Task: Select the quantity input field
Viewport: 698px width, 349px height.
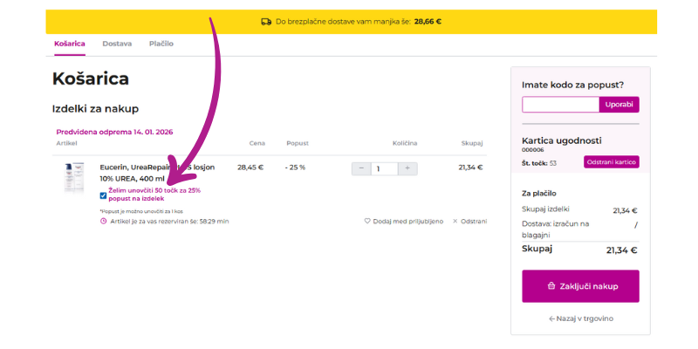Action: click(384, 168)
